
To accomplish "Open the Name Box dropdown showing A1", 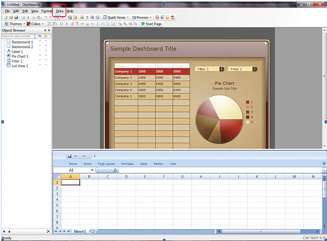I will (92, 170).
